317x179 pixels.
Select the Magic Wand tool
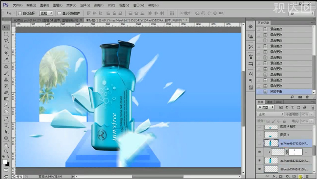pyautogui.click(x=6, y=47)
